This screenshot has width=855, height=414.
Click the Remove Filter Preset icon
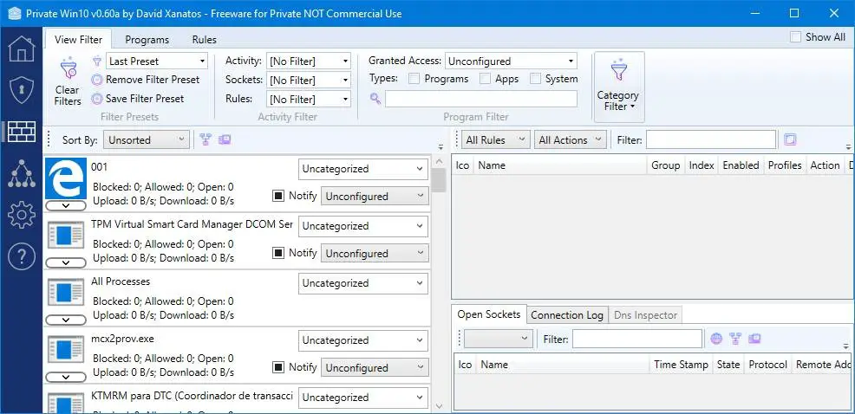(x=97, y=80)
